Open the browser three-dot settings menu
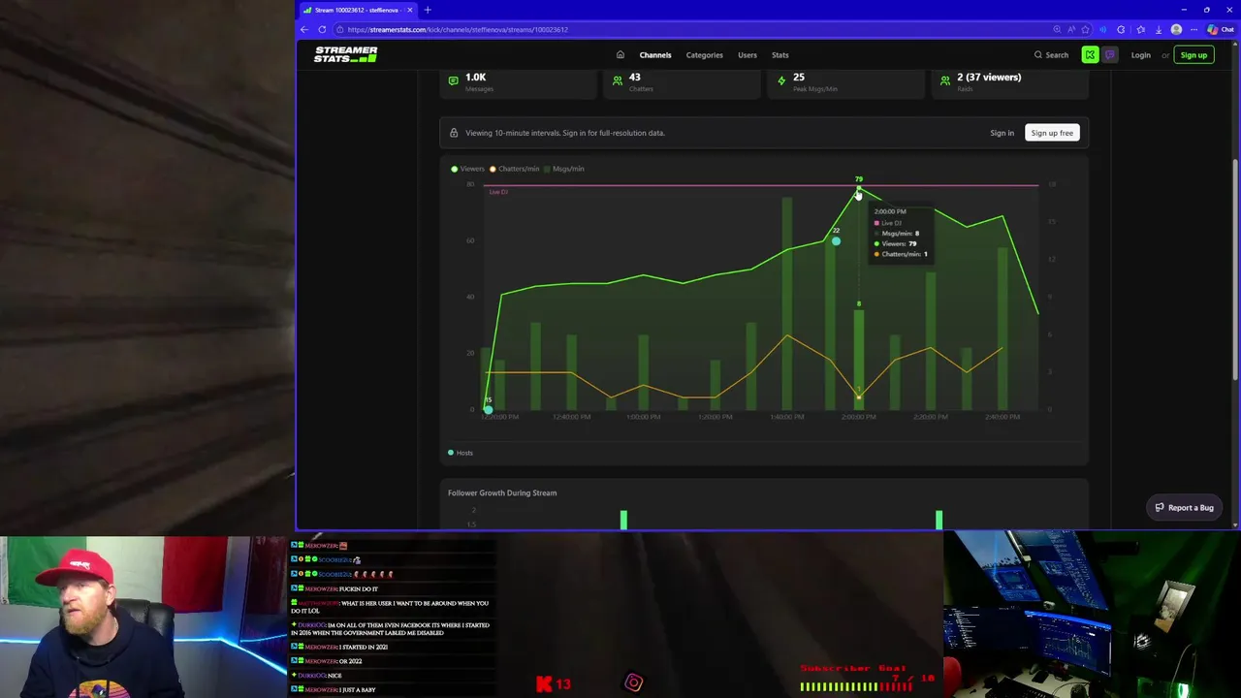This screenshot has height=698, width=1241. pos(1193,29)
